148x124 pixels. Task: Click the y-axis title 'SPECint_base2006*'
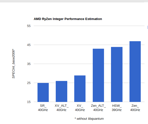point(13,63)
